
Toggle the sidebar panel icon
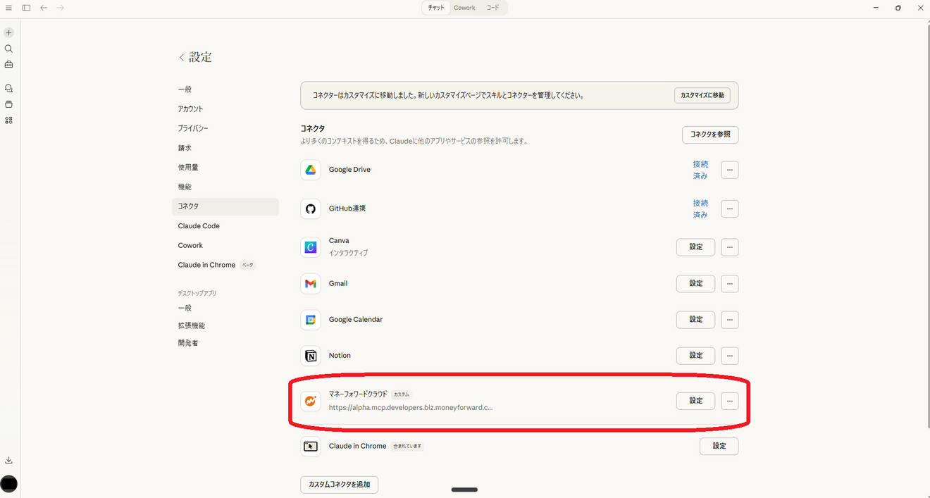[26, 8]
